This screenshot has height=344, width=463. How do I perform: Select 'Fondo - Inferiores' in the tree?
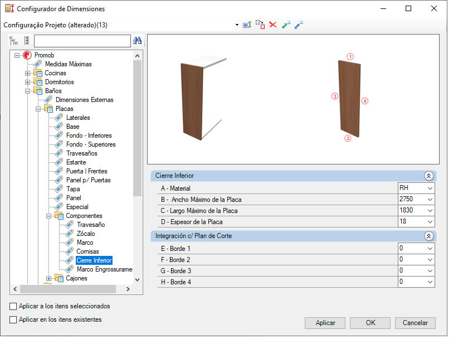pyautogui.click(x=89, y=135)
